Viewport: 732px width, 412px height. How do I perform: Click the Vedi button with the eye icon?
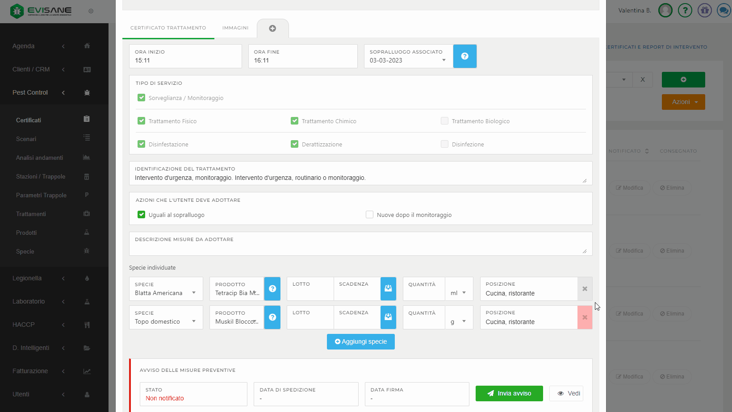[569, 393]
